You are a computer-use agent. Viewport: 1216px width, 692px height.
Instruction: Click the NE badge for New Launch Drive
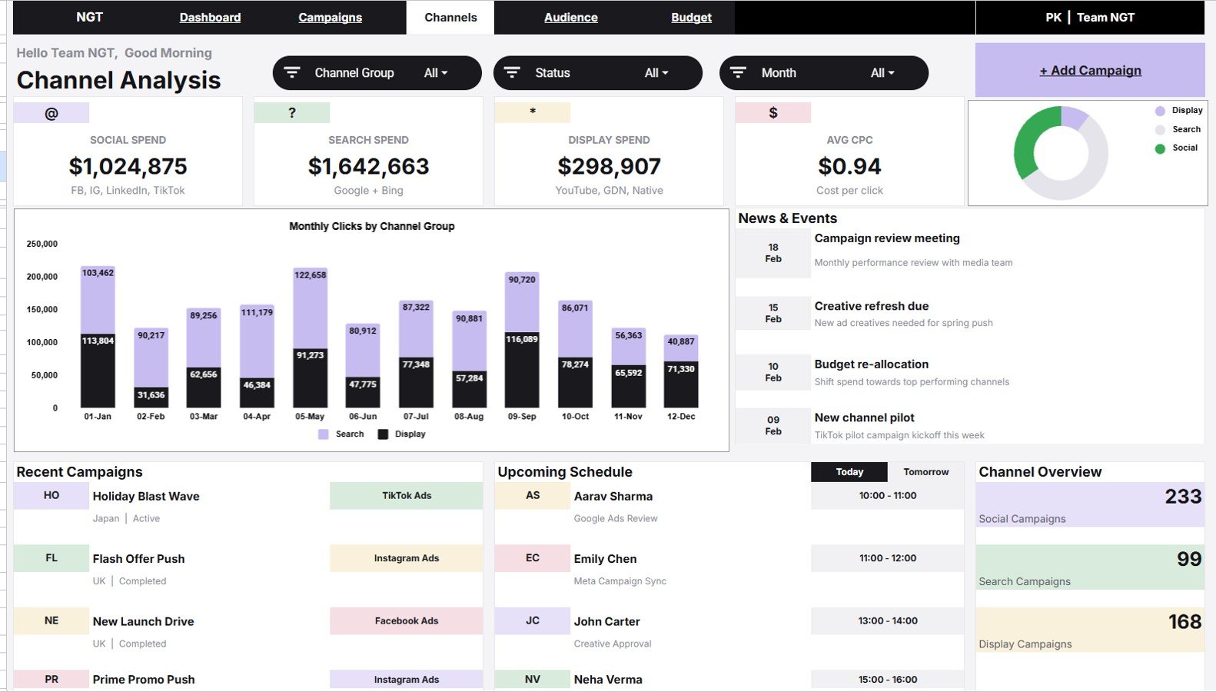51,620
